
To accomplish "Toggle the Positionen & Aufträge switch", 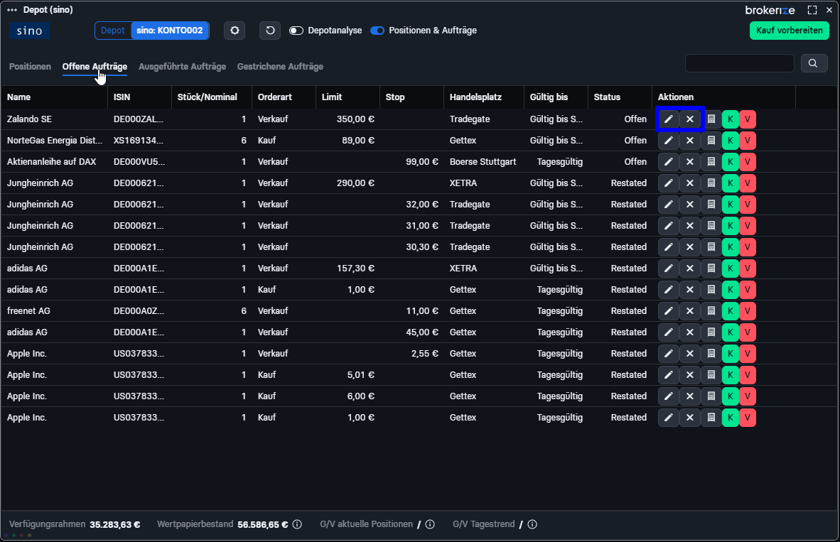I will (x=377, y=31).
